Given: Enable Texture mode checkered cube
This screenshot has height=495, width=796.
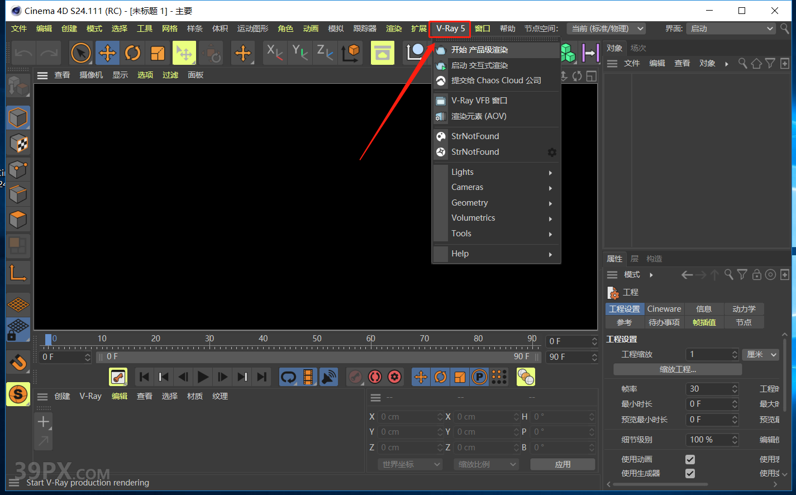Looking at the screenshot, I should pyautogui.click(x=18, y=144).
